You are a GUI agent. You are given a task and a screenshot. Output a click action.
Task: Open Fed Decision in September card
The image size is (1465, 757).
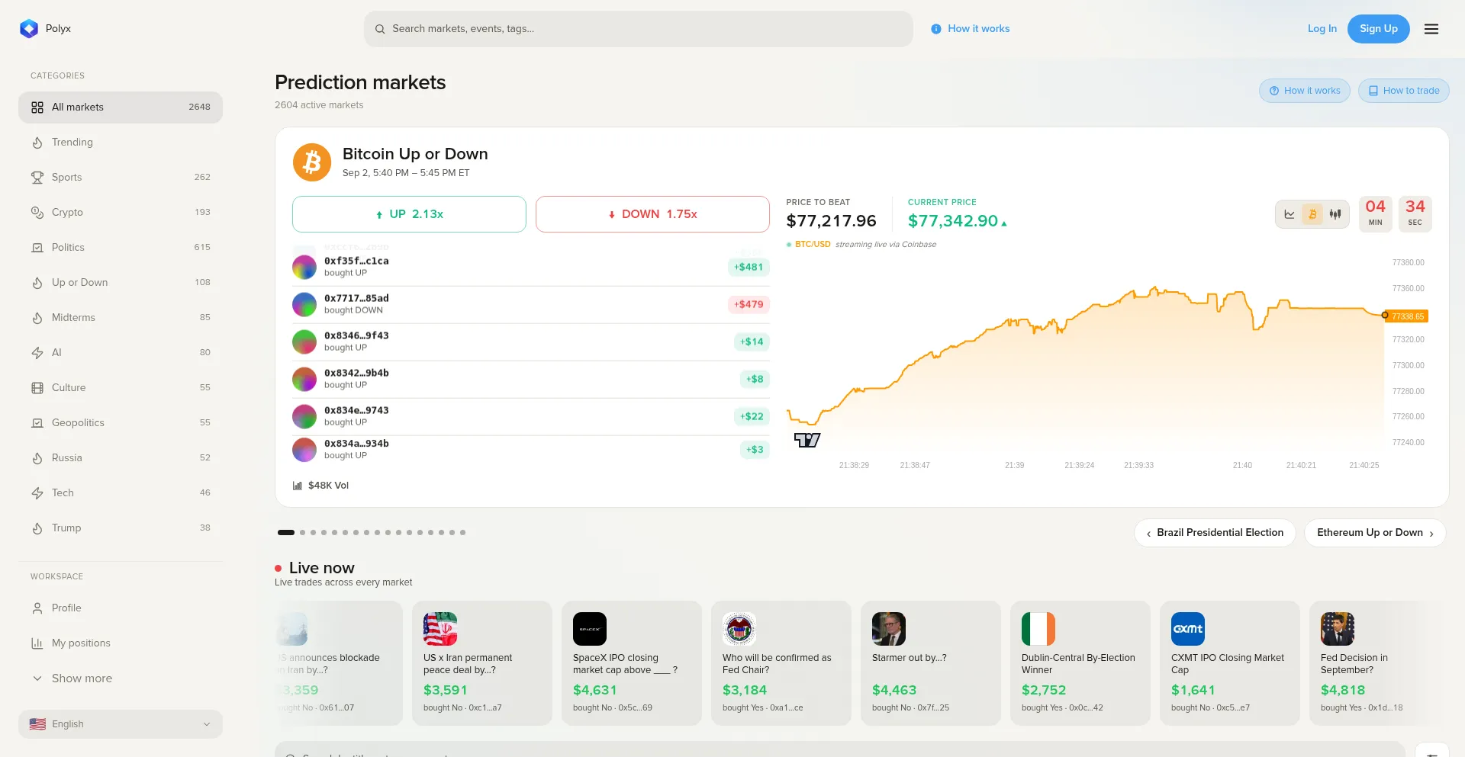click(1380, 663)
